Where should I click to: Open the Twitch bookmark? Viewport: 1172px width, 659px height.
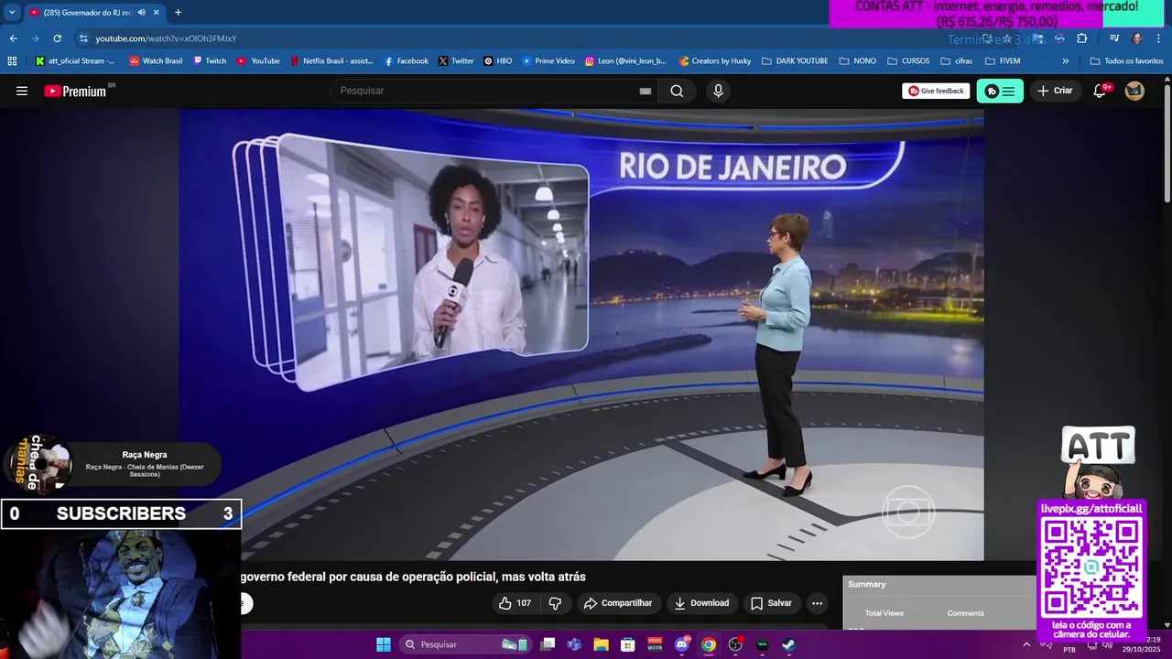pos(210,61)
